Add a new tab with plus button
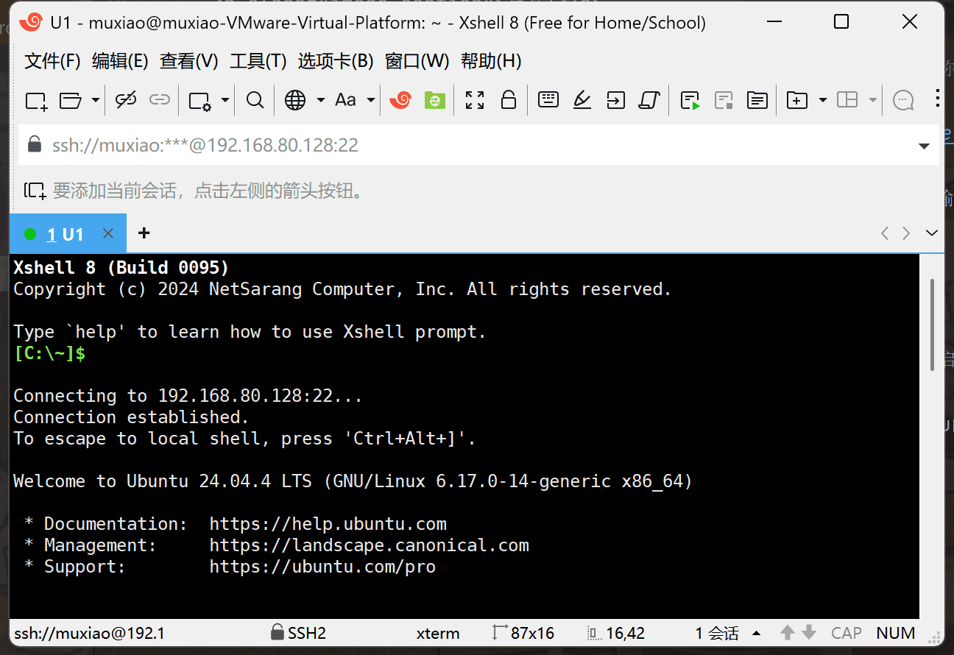954x655 pixels. pos(144,233)
